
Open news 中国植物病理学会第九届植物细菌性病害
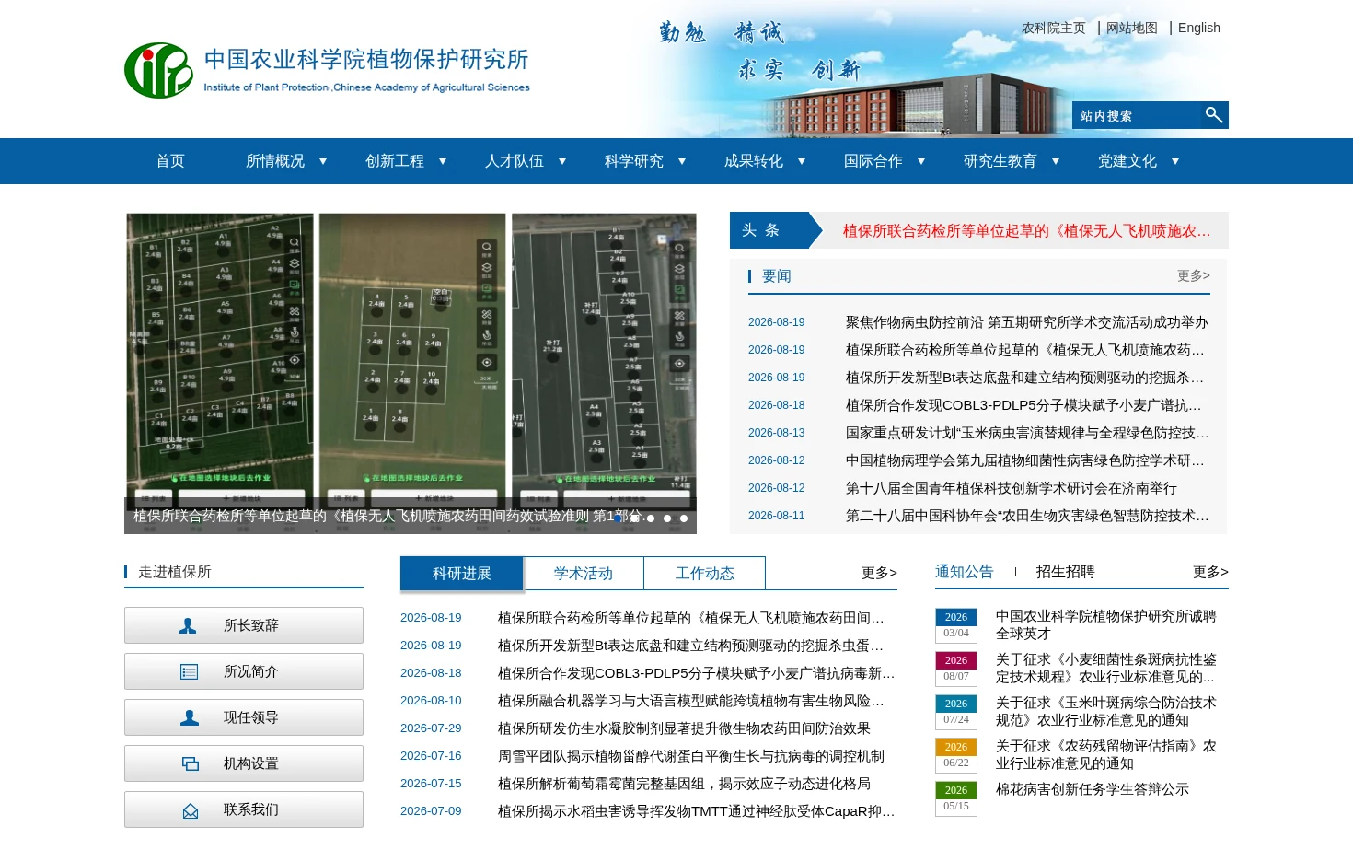[1024, 460]
